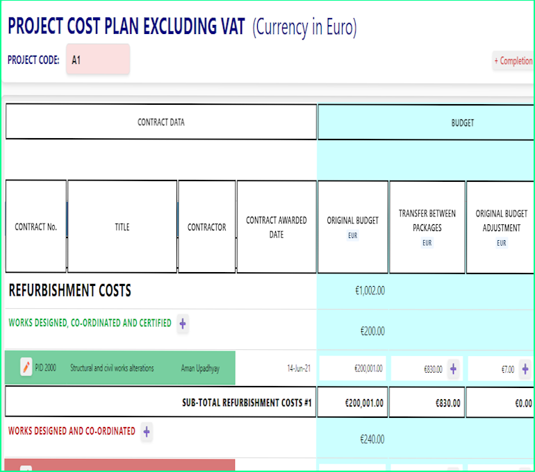Viewport: 535px width, 472px height.
Task: Click the Contractor column header
Action: tap(206, 227)
